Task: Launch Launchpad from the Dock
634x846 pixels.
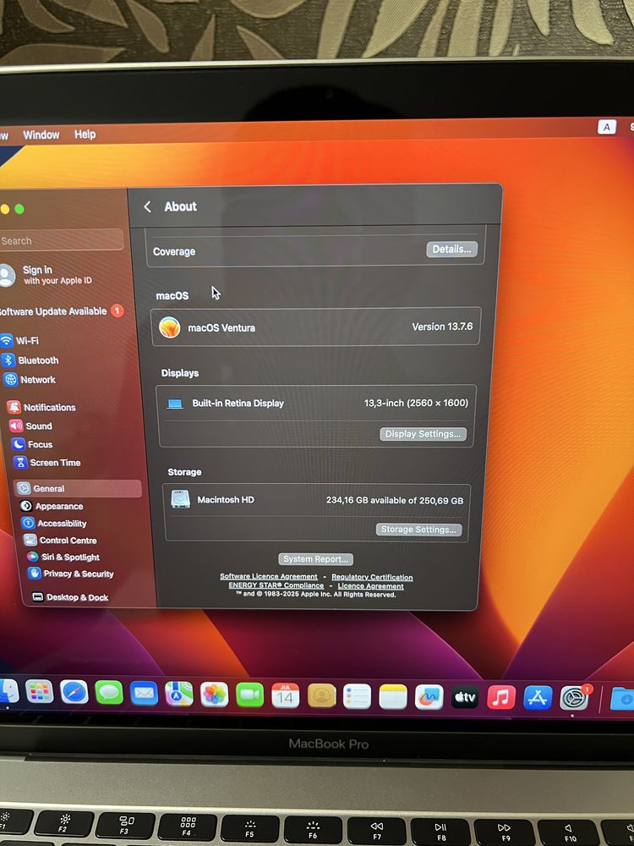Action: [x=40, y=692]
